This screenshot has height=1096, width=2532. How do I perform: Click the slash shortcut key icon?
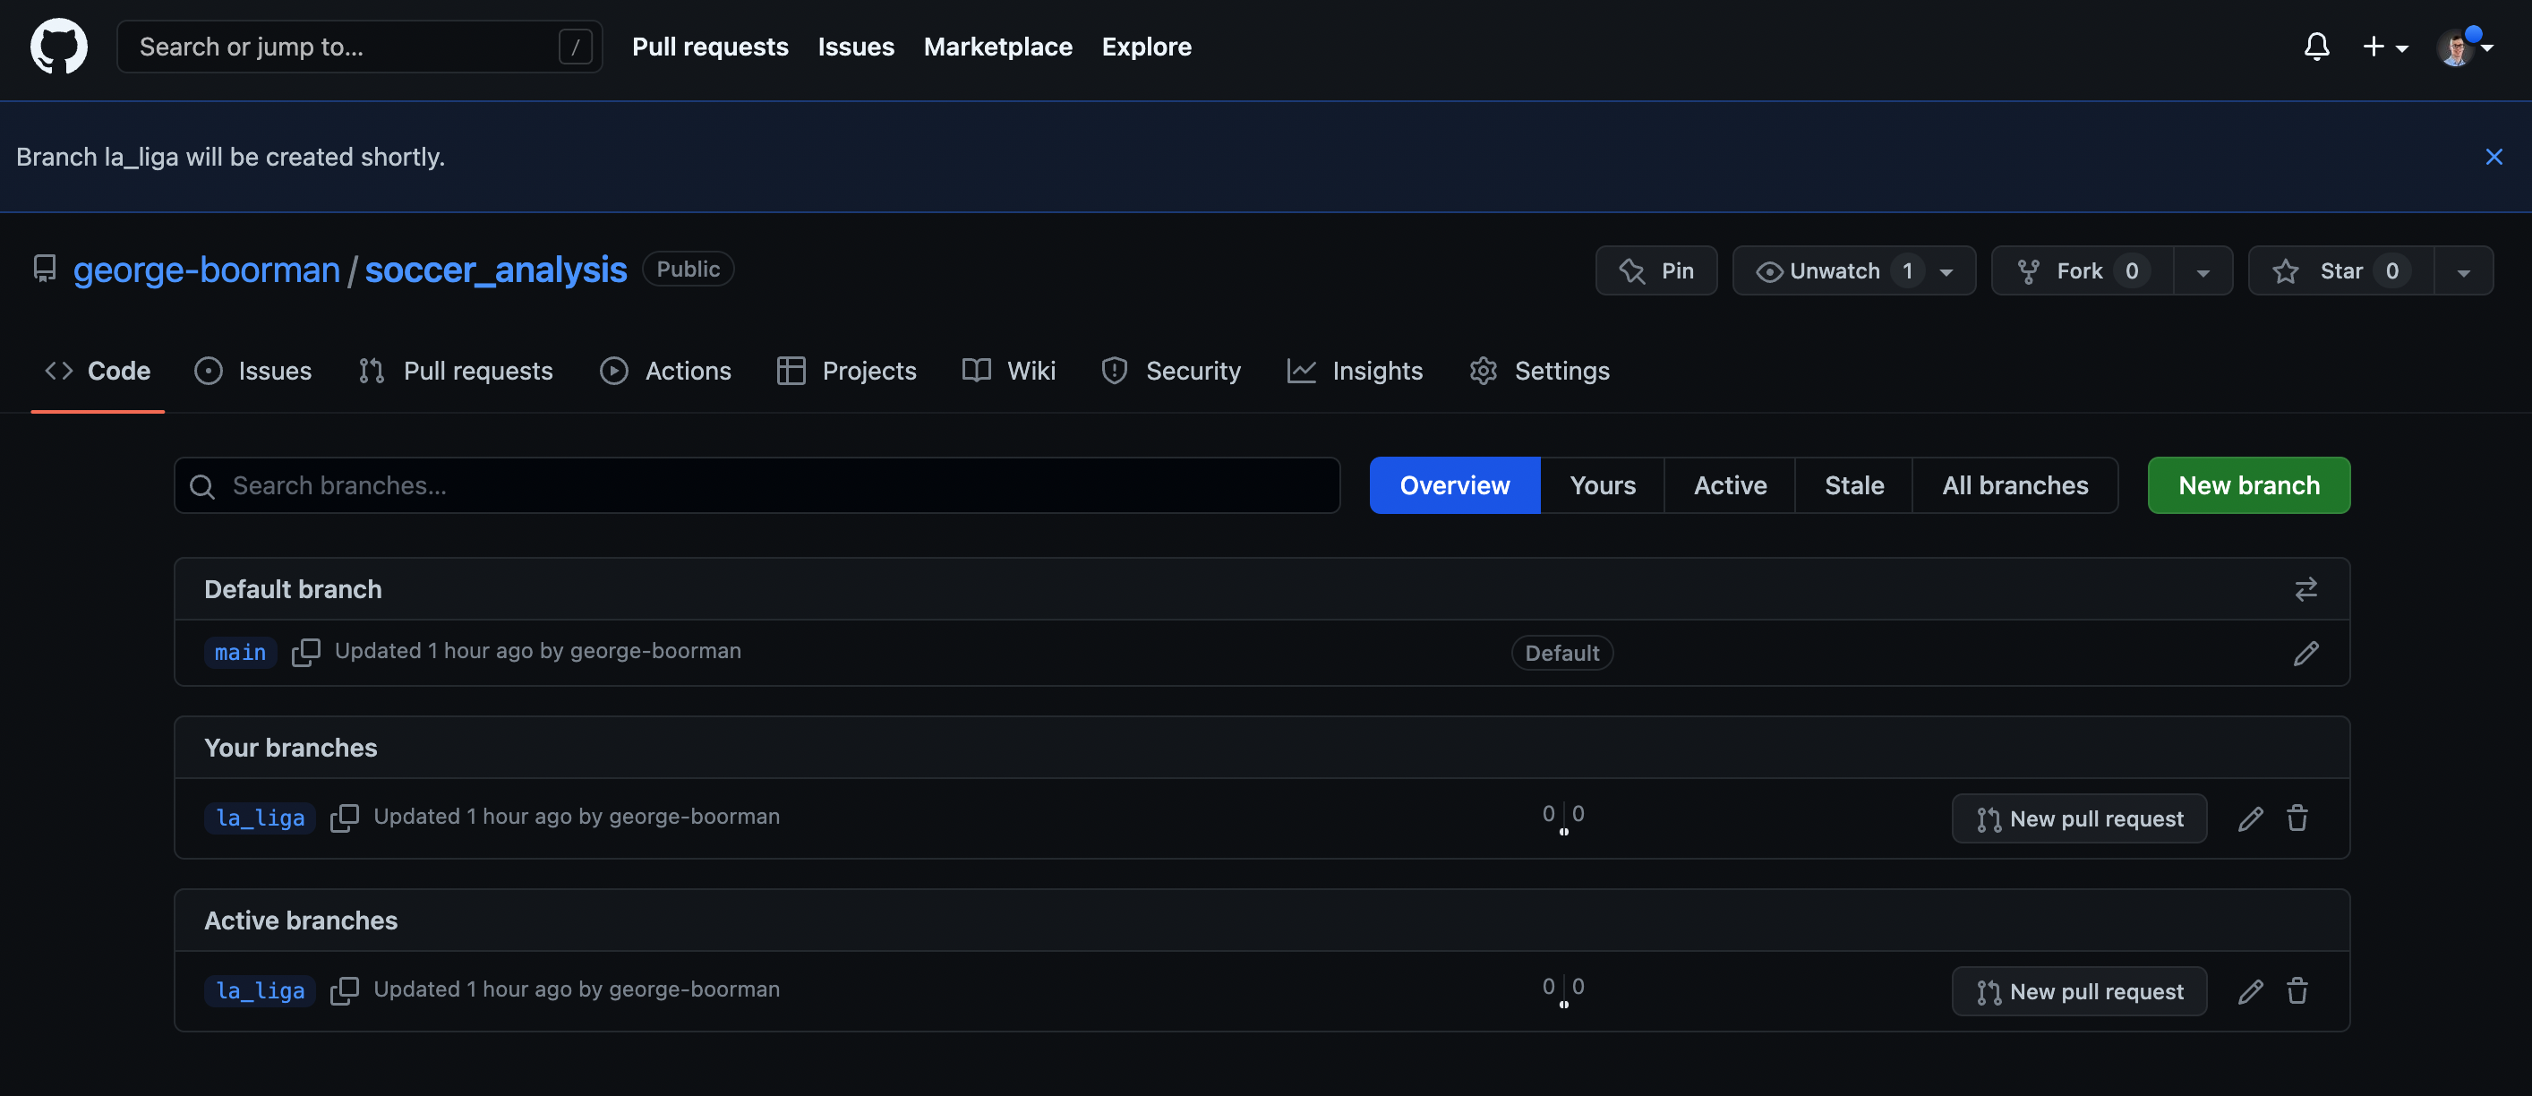[x=575, y=47]
